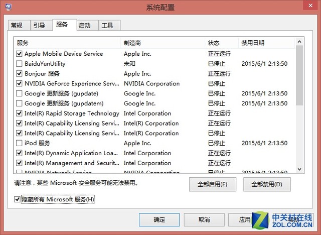Sort by the 禁用日期 column header
The image size is (321, 235).
[267, 43]
